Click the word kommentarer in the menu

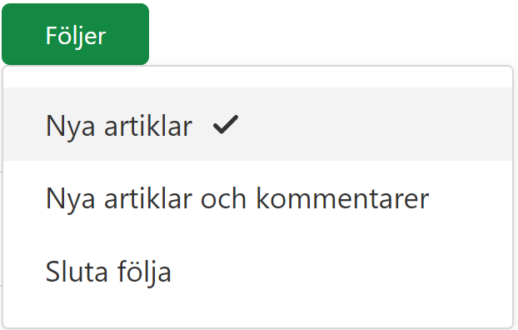pos(342,198)
